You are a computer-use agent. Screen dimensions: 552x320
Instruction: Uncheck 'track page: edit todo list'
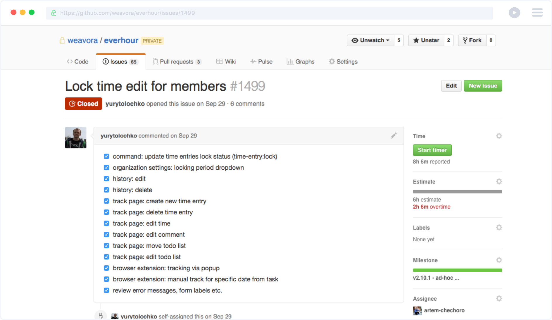pos(106,257)
